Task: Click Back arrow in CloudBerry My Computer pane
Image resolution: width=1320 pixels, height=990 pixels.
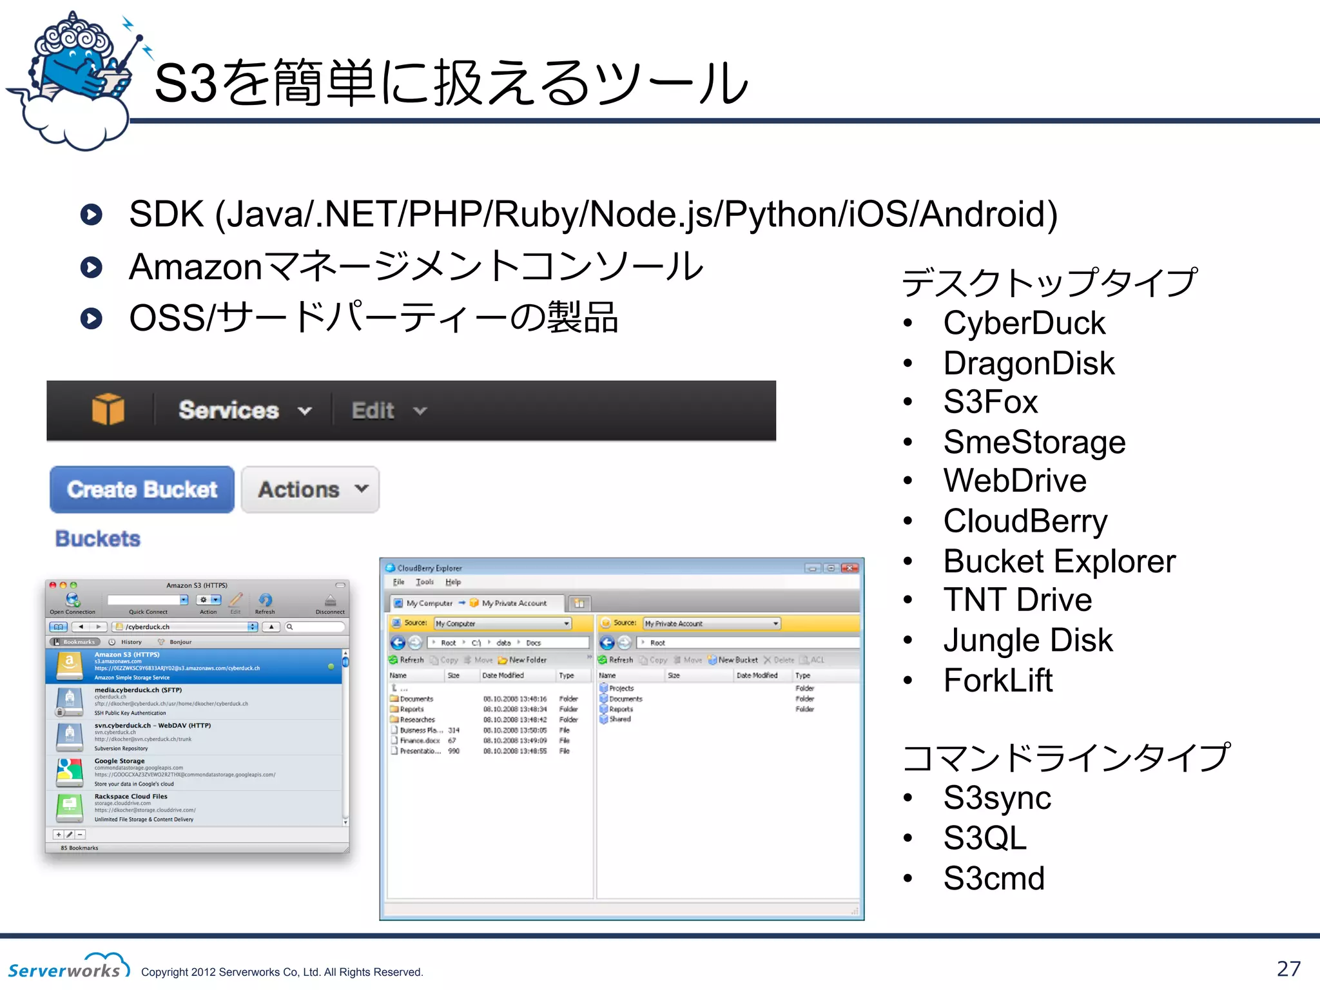Action: 398,643
